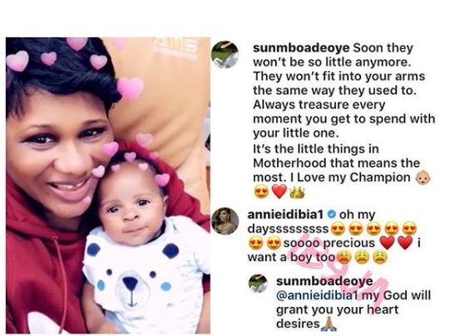
Task: Click the weary face emoji after 'boy too'
Action: (x=344, y=257)
